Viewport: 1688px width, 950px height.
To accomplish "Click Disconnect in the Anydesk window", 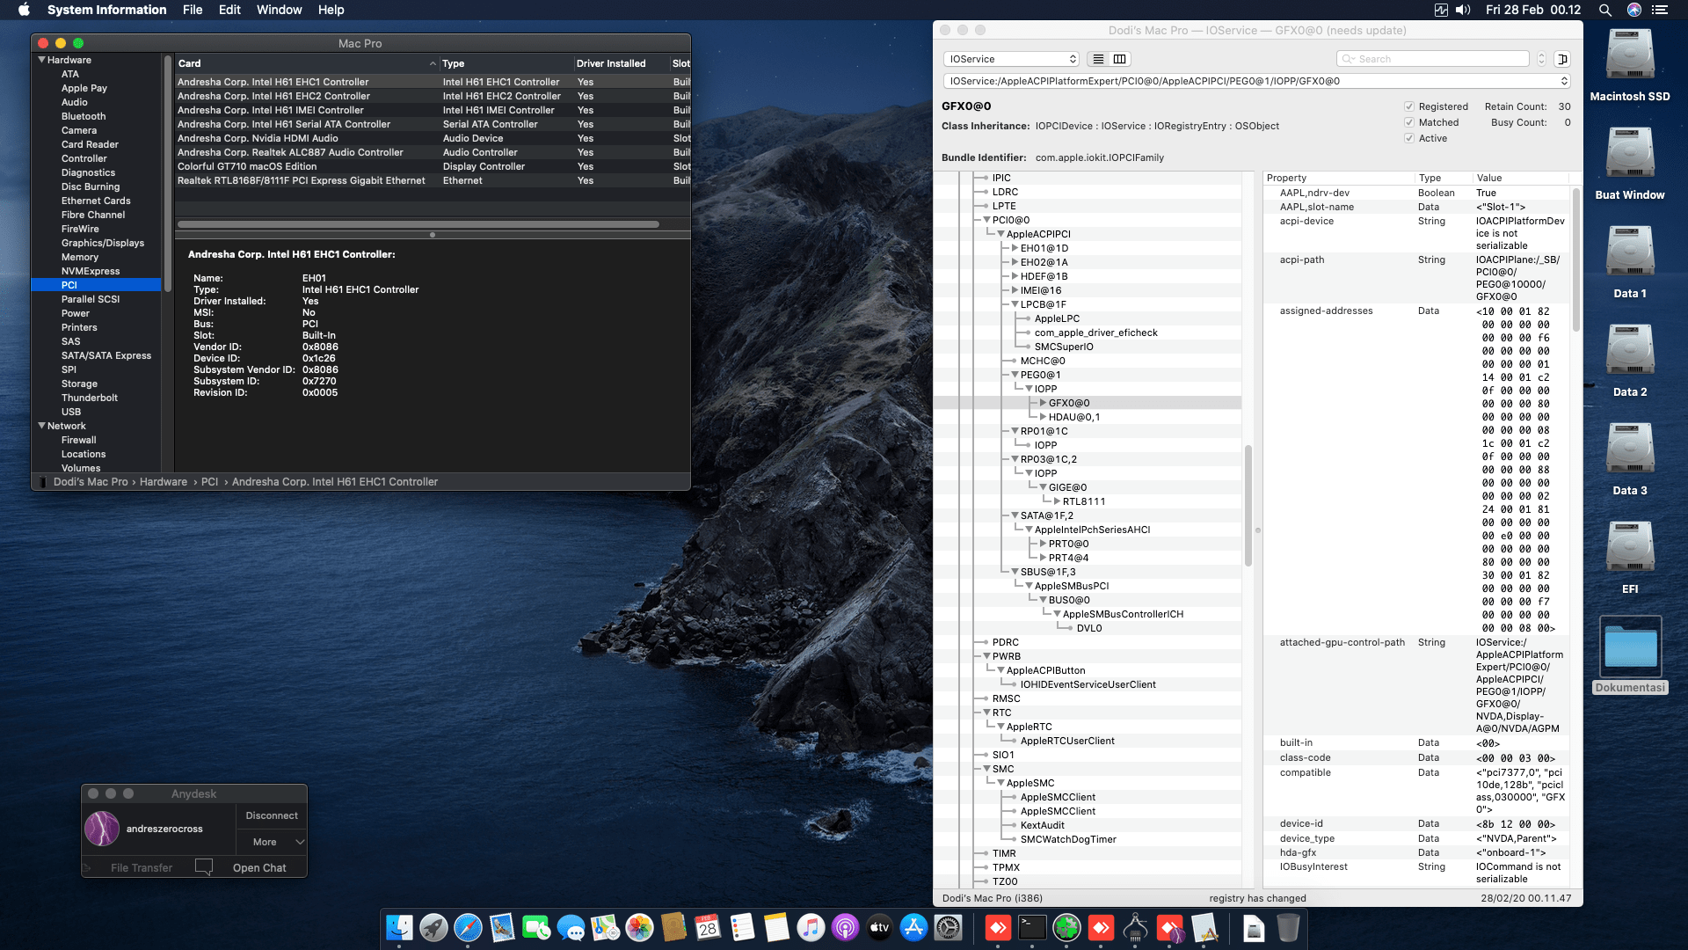I will click(272, 815).
